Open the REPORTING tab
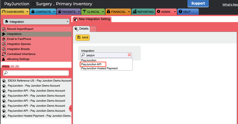 [143, 12]
